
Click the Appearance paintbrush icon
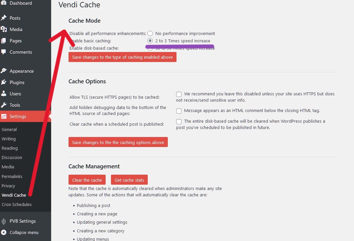click(4, 71)
